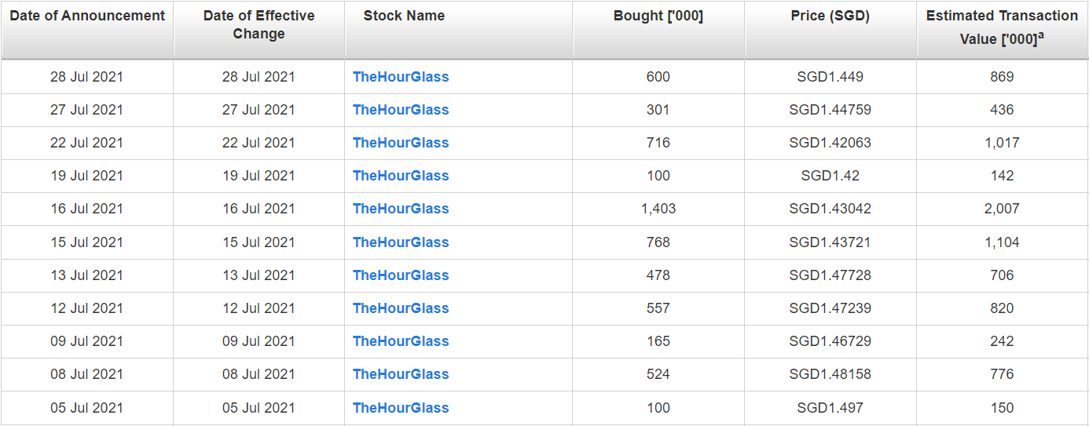Click the Bought ['000] column header

(x=658, y=16)
